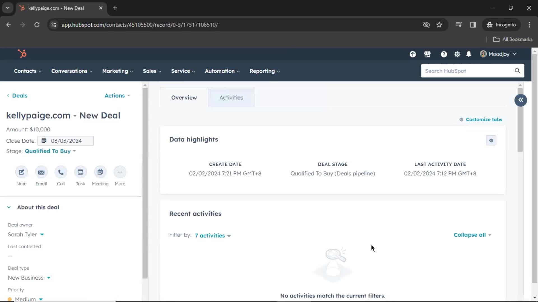Open the Marketplace icon
The image size is (538, 302).
point(427,54)
